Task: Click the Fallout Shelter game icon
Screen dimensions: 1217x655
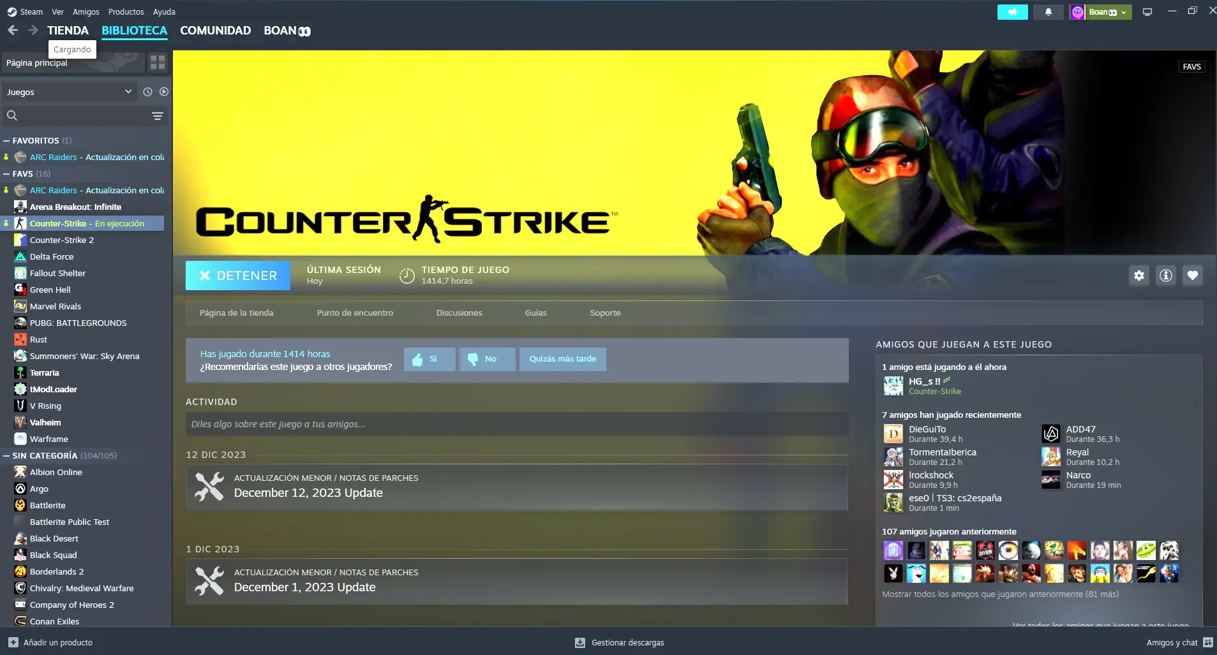Action: [x=20, y=273]
